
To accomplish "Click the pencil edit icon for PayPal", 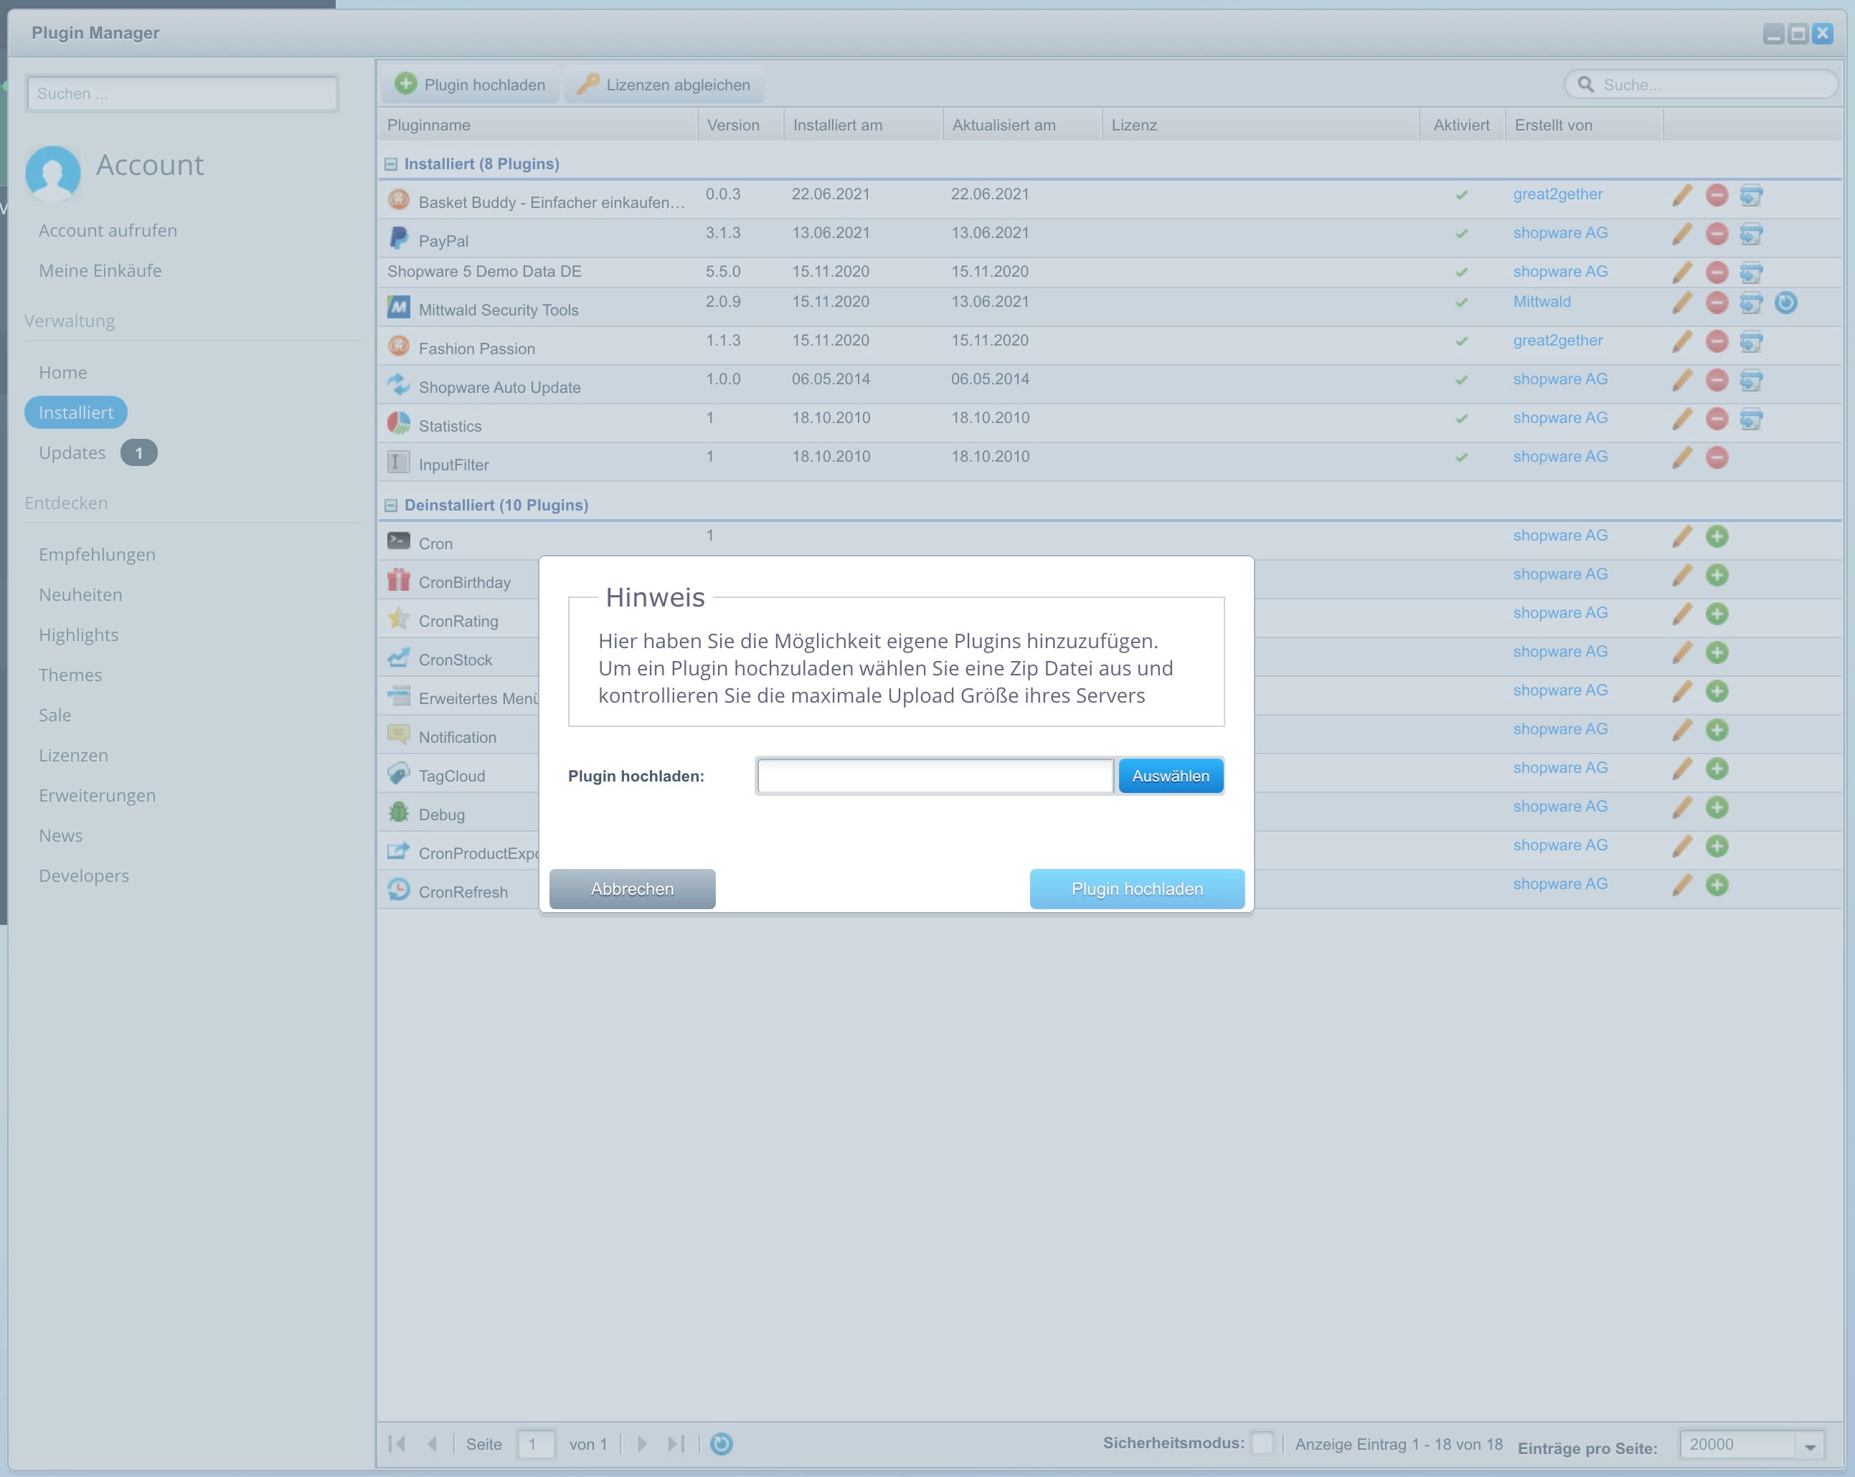I will (x=1682, y=234).
